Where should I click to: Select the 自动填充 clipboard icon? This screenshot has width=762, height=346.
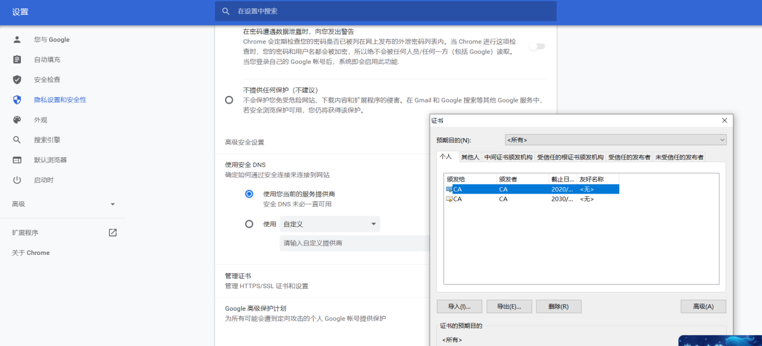17,60
